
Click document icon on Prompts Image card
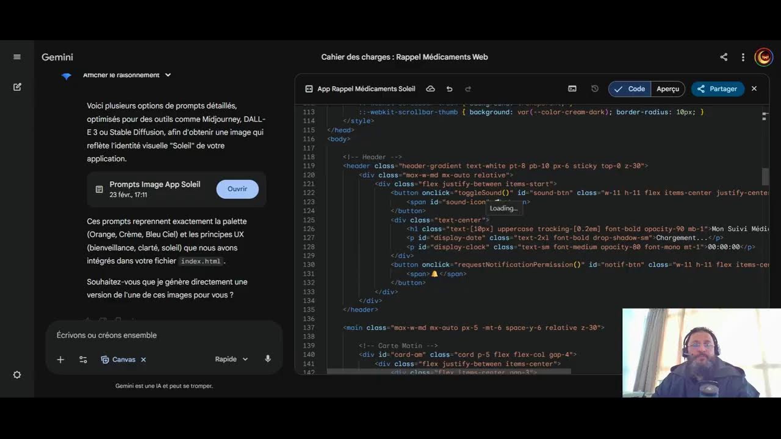tap(99, 190)
